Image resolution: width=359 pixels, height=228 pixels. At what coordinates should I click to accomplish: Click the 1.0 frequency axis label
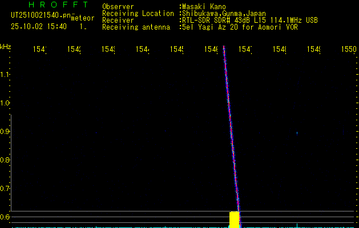5,103
